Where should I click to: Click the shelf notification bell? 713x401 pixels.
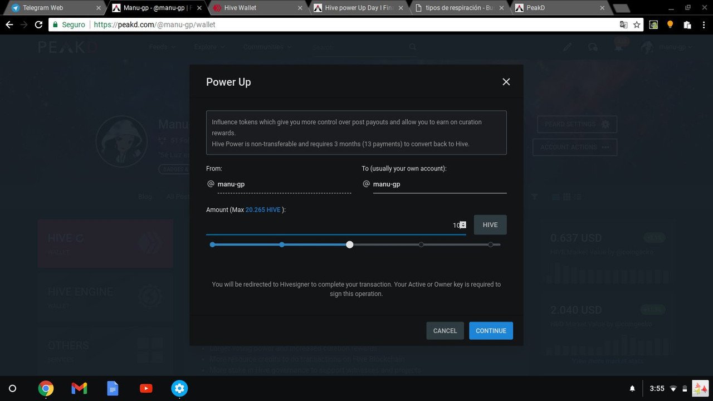coord(632,388)
